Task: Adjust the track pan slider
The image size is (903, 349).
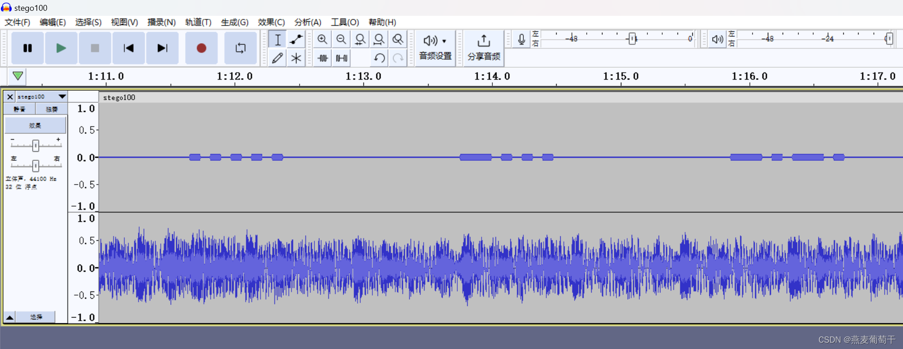Action: (35, 166)
